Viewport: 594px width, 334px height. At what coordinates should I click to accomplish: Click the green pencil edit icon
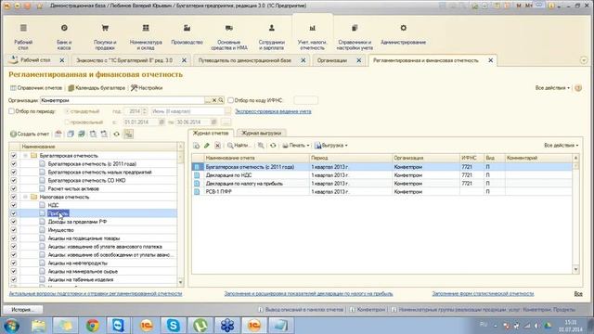207,146
